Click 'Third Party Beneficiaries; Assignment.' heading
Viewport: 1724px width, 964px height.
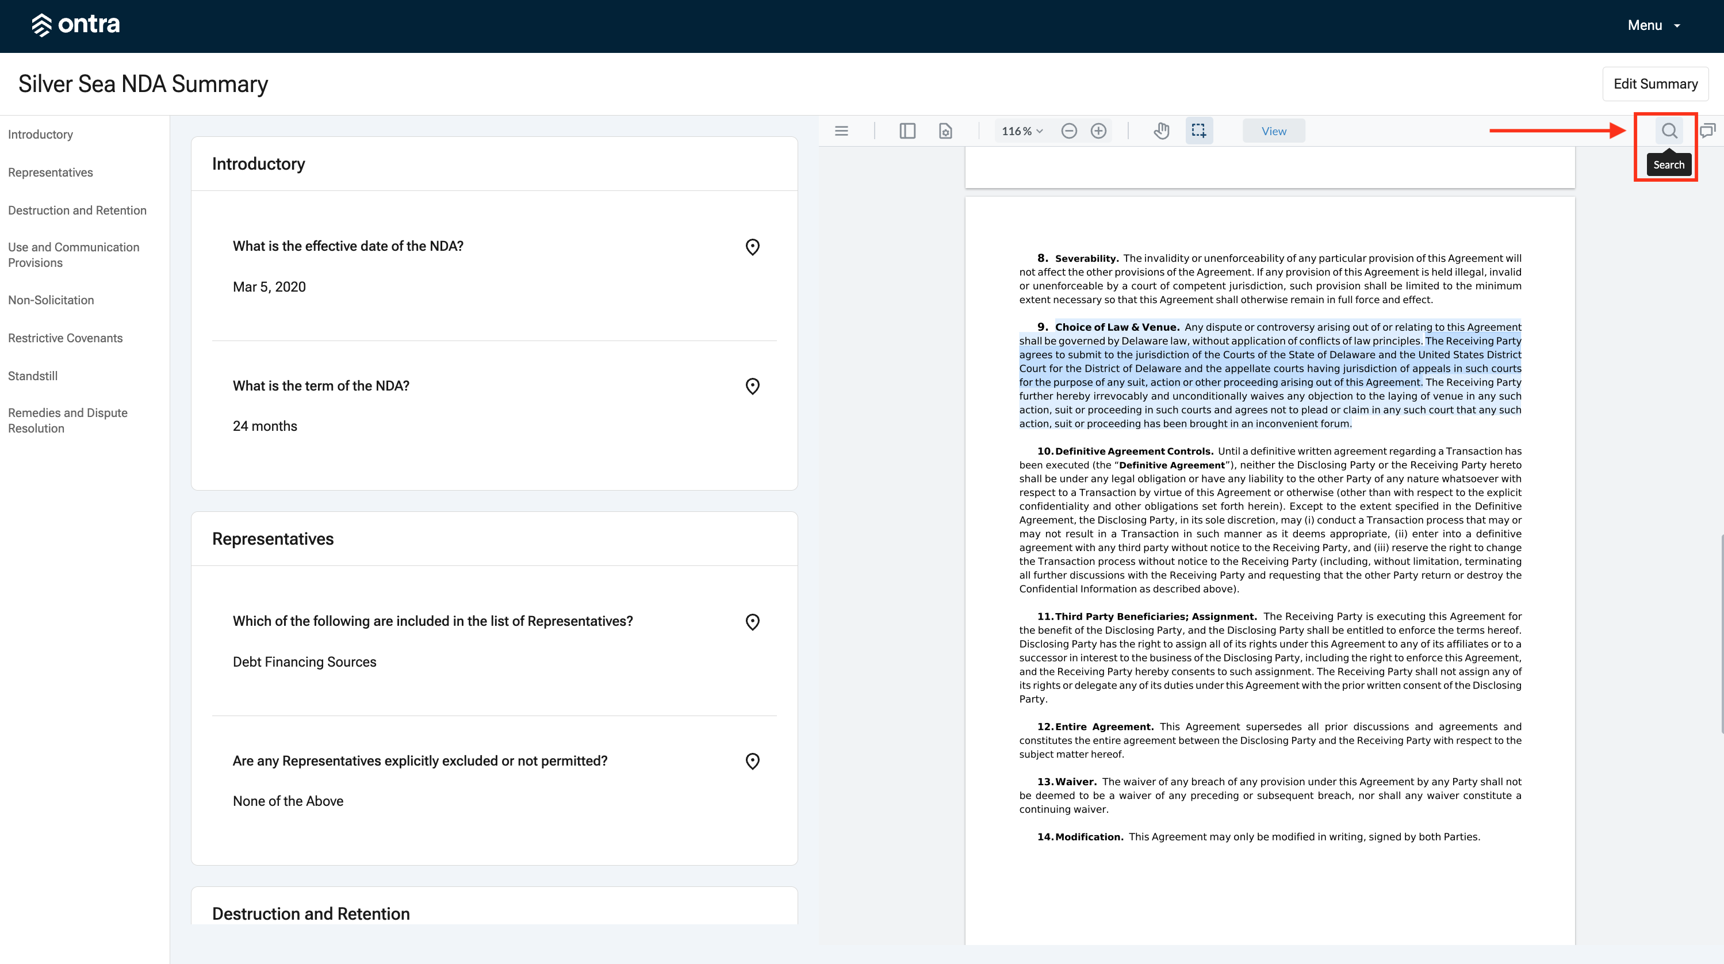coord(1156,617)
